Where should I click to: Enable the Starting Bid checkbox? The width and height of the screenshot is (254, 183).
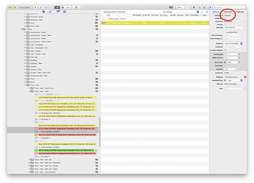coord(225,54)
